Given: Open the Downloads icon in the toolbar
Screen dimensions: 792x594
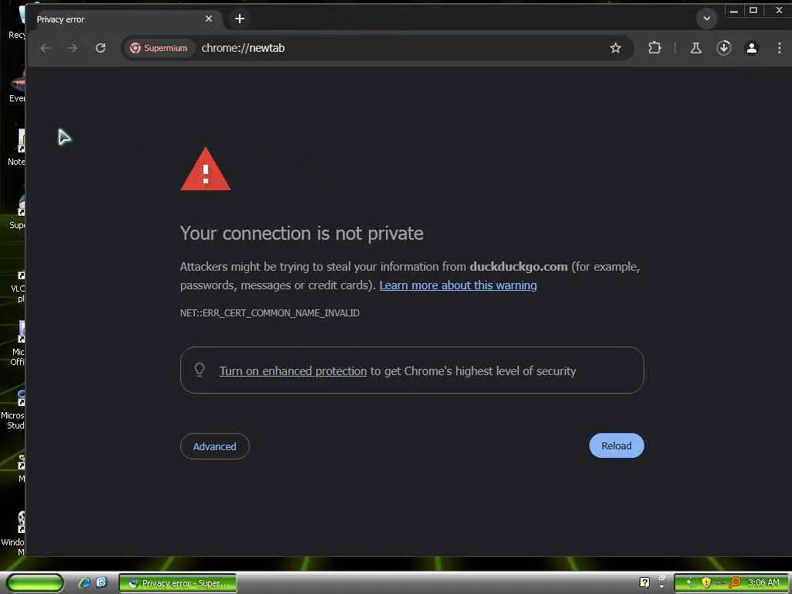Looking at the screenshot, I should click(x=724, y=48).
